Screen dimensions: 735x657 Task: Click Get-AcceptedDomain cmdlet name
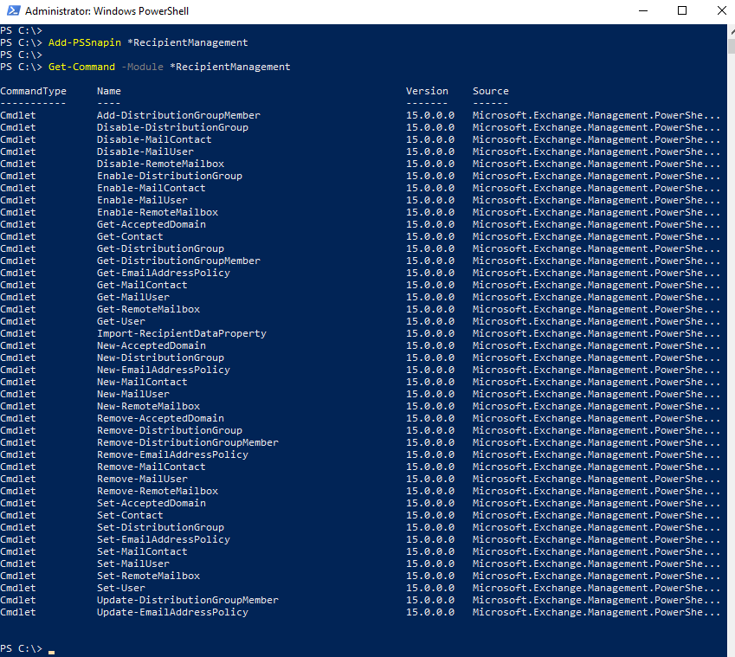click(152, 224)
